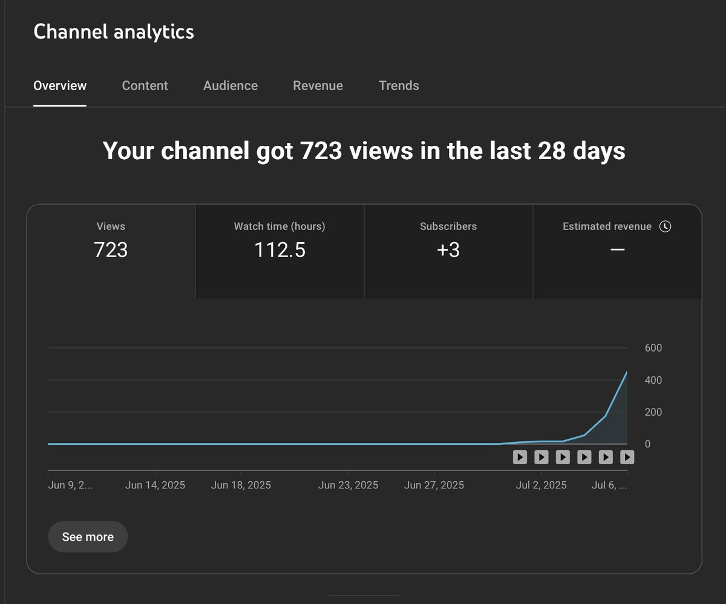Click the 200 y-axis value
726x604 pixels.
(653, 412)
